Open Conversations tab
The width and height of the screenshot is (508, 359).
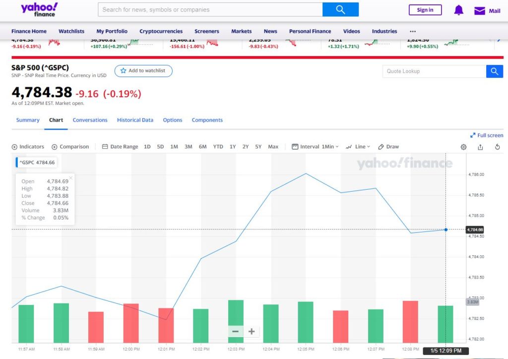click(x=90, y=120)
